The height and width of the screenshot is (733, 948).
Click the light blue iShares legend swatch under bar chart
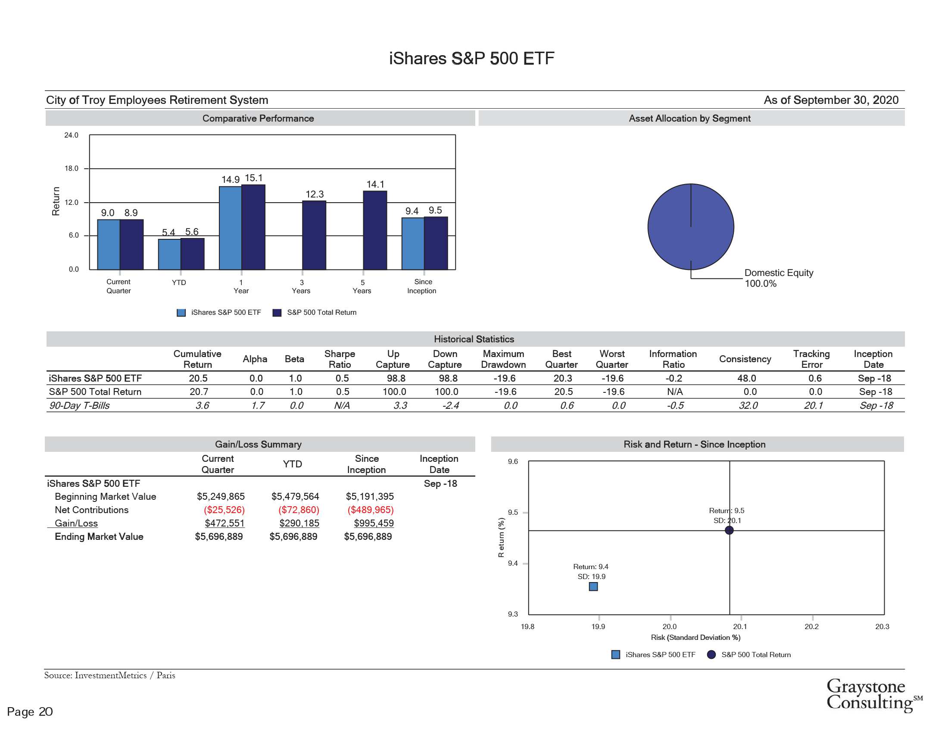point(181,313)
